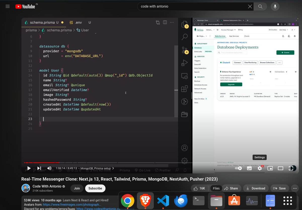The height and width of the screenshot is (210, 302).
Task: Open VS Code Run and Debug icon
Action: (x=185, y=62)
